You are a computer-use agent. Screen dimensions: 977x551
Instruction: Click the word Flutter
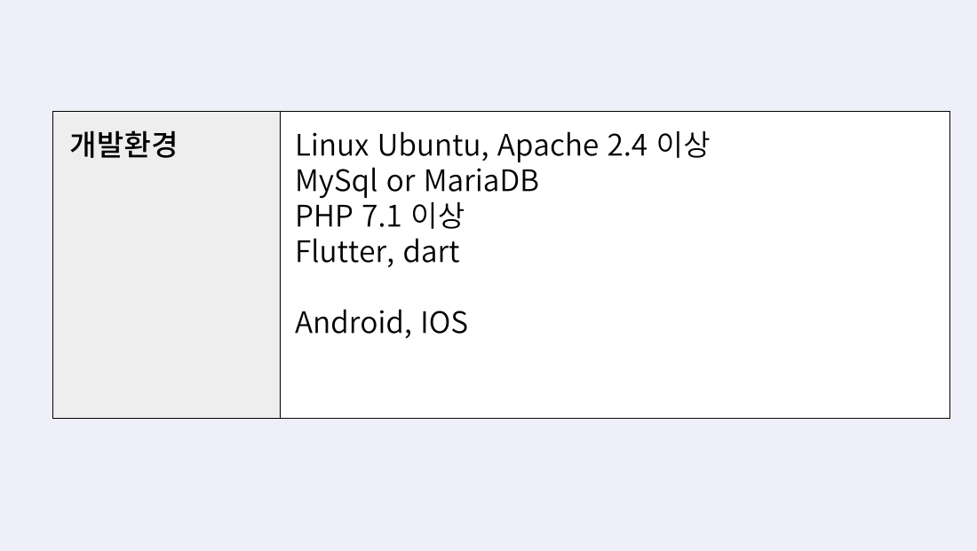coord(345,251)
